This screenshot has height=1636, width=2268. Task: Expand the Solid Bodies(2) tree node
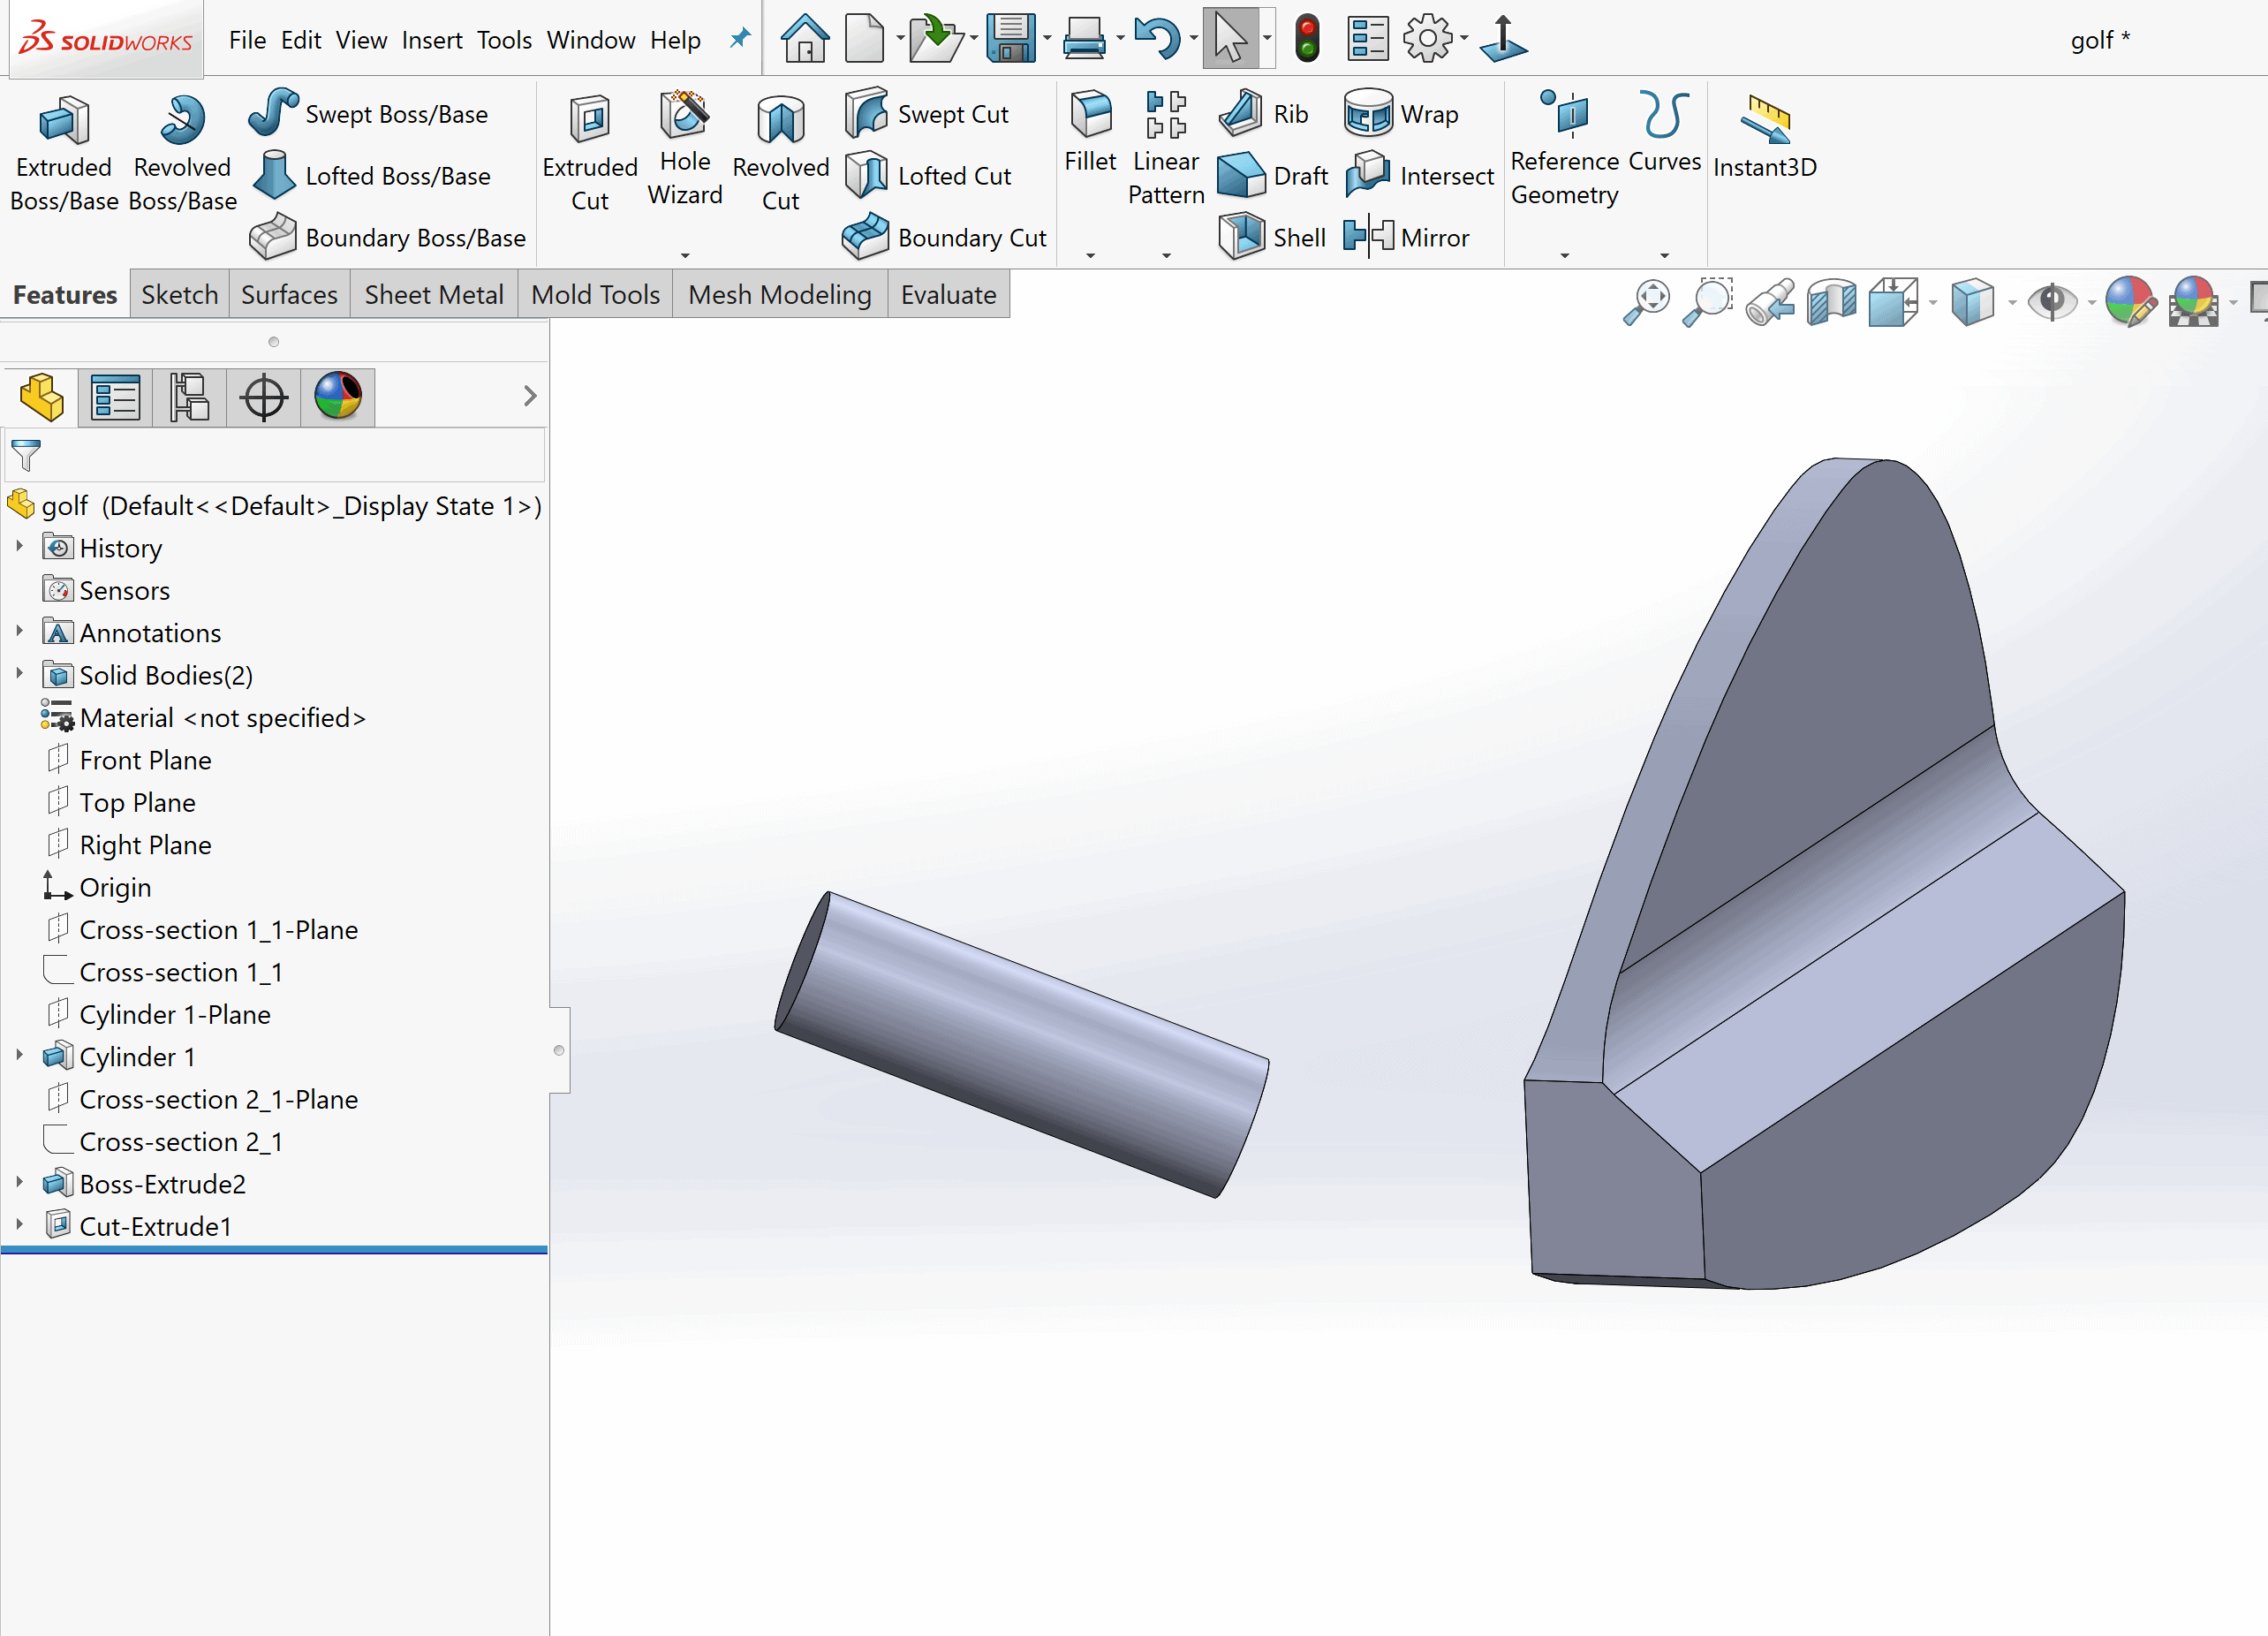pos(18,675)
